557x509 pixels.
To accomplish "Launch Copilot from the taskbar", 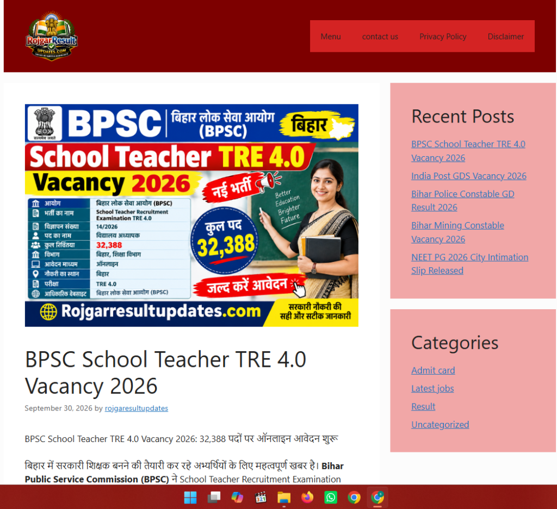I will [237, 497].
